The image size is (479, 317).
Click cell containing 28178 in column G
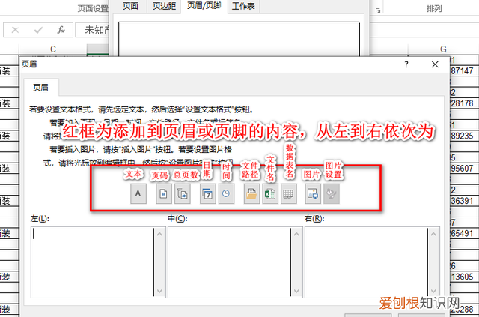coord(464,103)
